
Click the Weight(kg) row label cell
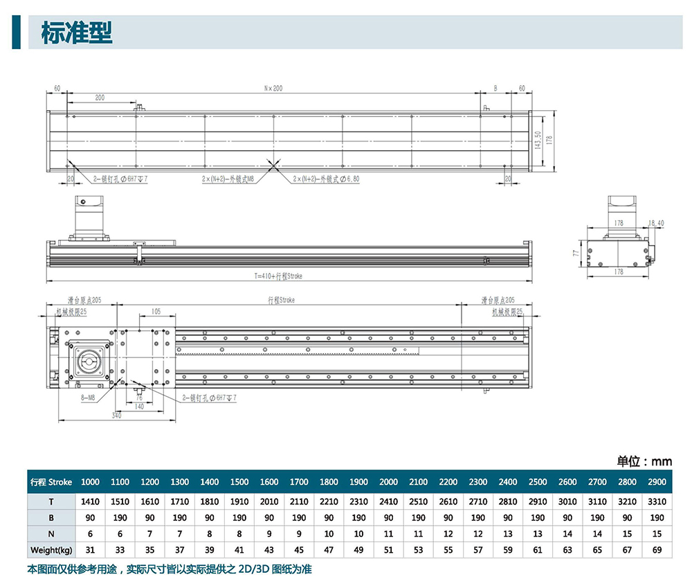(x=51, y=550)
